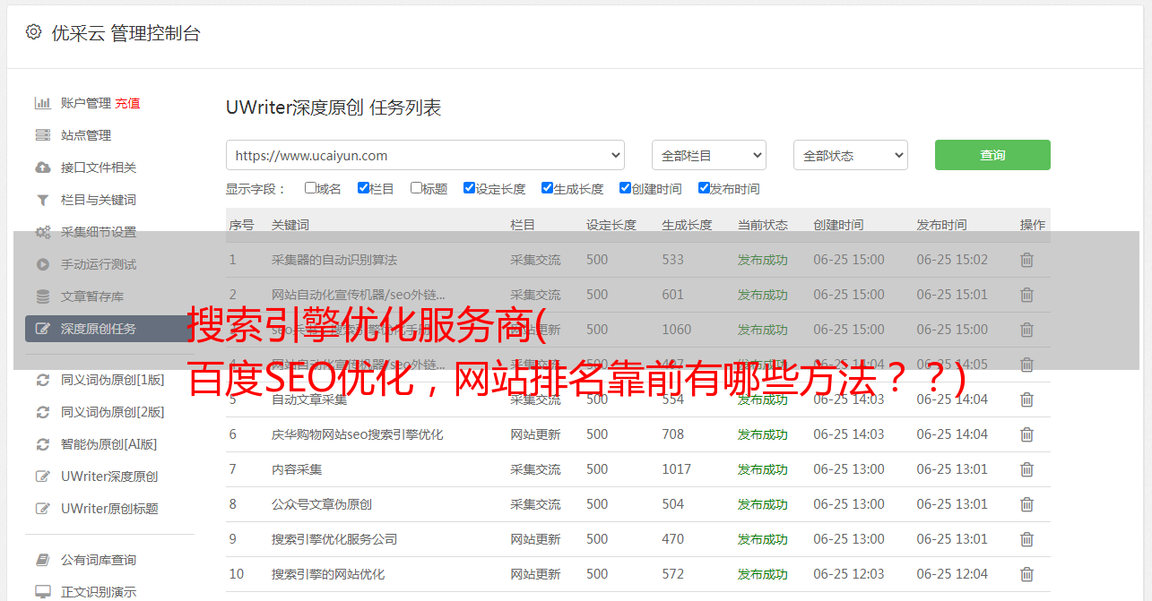
Task: Delete task row 9 搜索引擎优化服务公司
Action: point(1026,539)
